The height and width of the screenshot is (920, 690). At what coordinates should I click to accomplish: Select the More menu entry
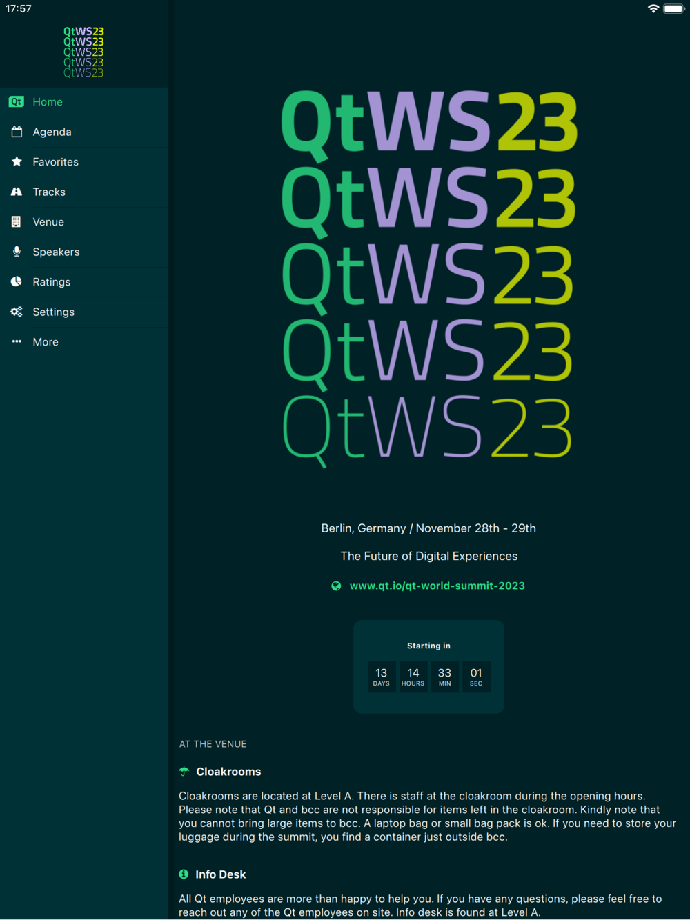(x=84, y=342)
